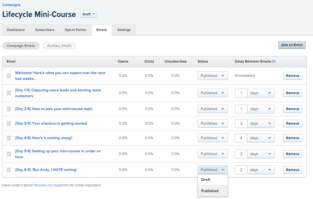Click the Add an Email button
This screenshot has width=313, height=199.
[x=292, y=45]
